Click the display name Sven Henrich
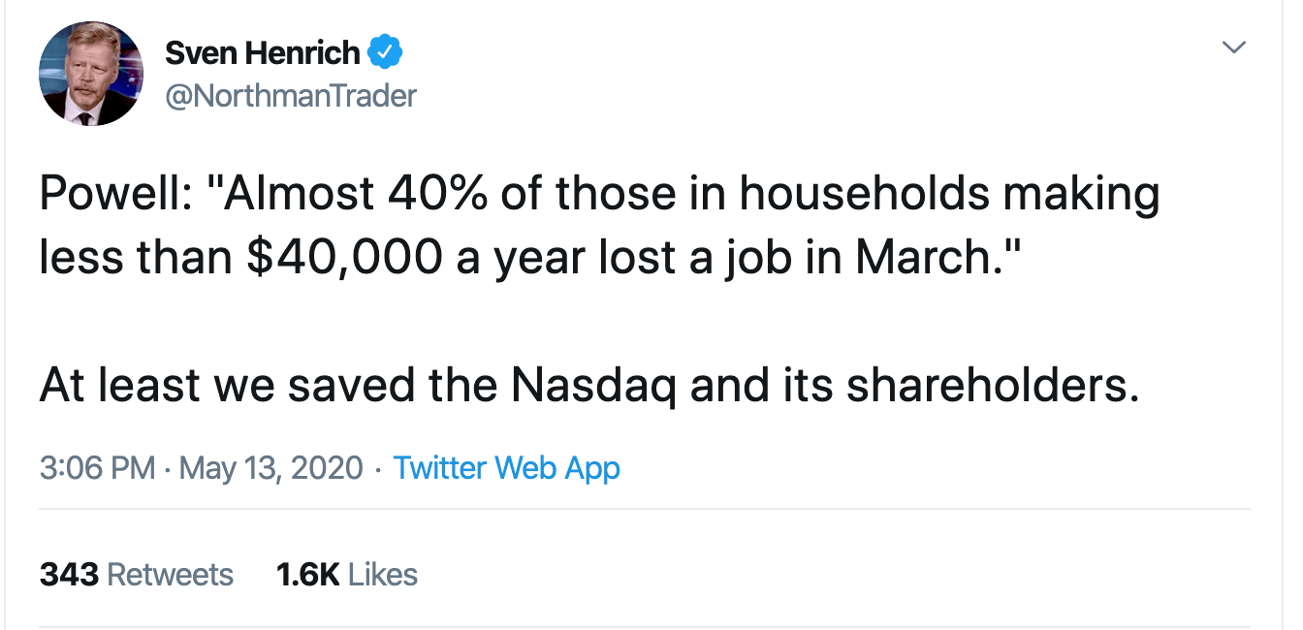Image resolution: width=1303 pixels, height=630 pixels. [262, 52]
